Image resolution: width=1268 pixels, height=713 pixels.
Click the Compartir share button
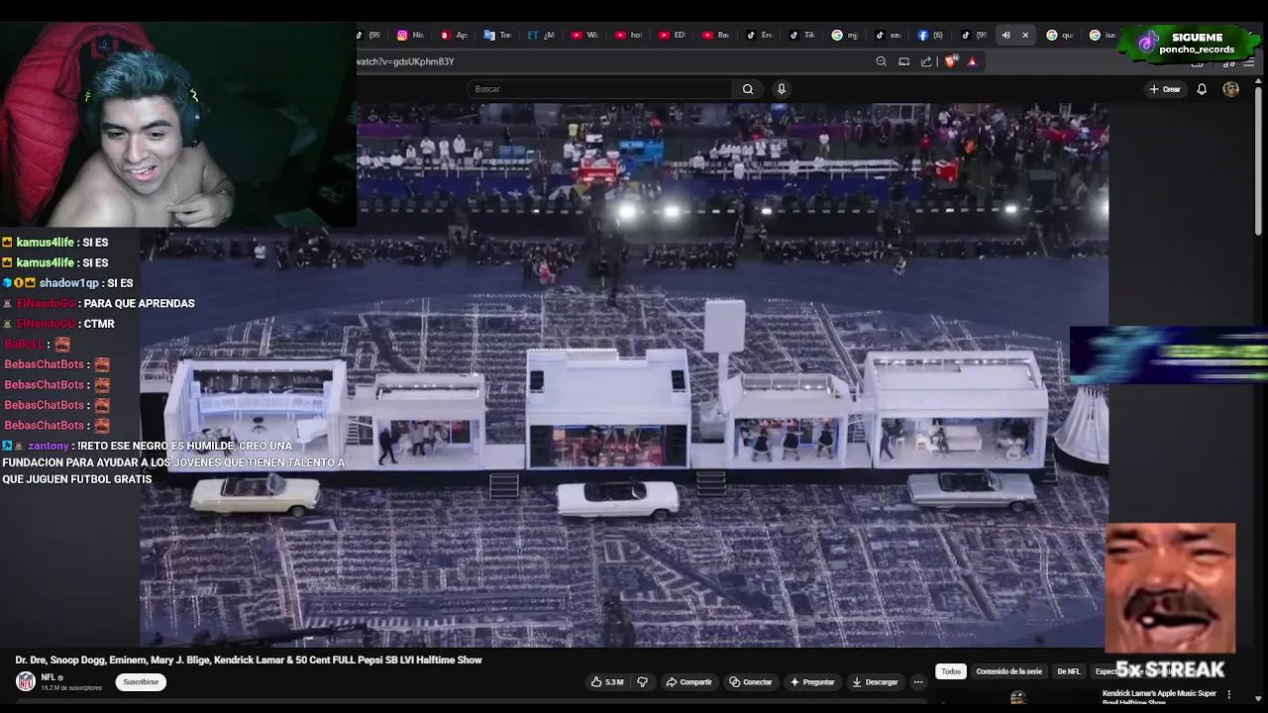[x=688, y=681]
